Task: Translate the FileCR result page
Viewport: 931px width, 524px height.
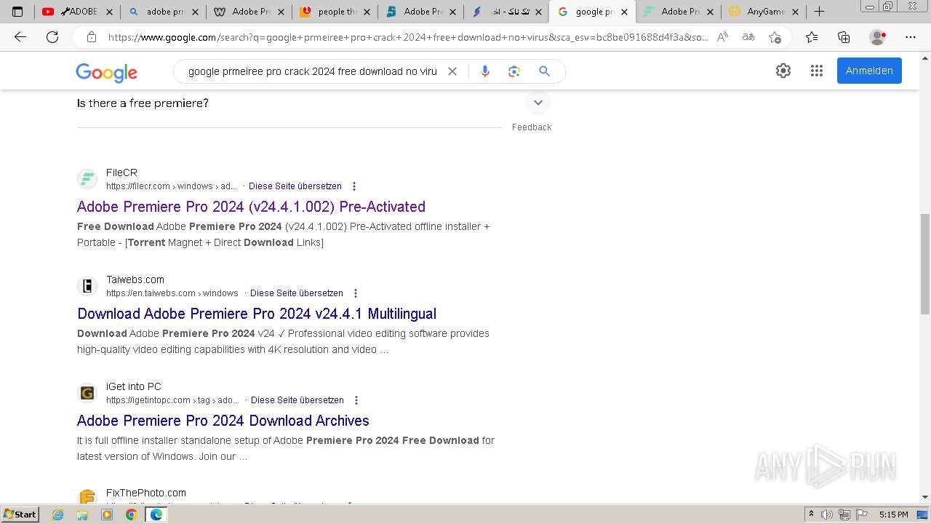Action: pyautogui.click(x=295, y=186)
